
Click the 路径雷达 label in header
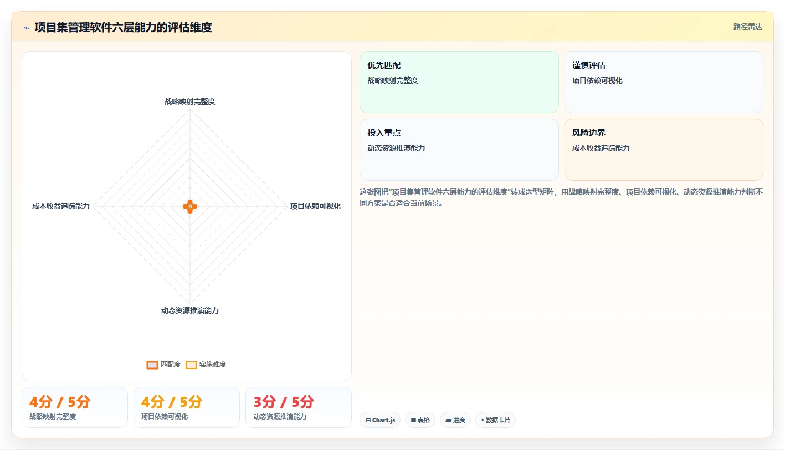tap(747, 27)
